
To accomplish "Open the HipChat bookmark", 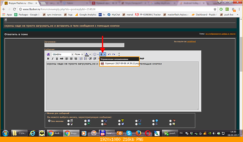I will click(114, 14).
